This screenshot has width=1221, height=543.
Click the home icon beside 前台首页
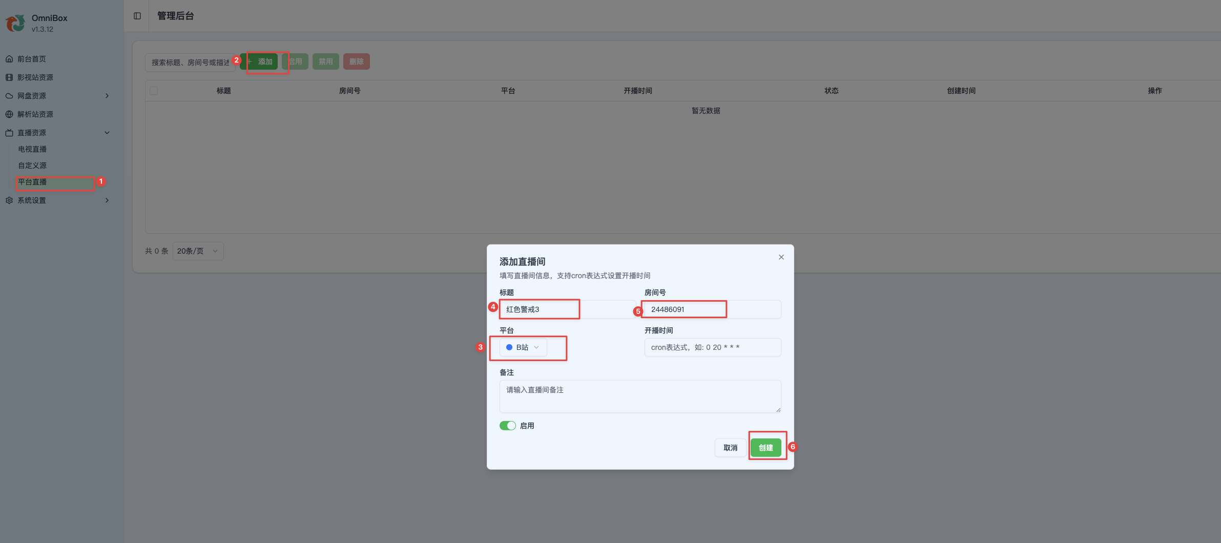[9, 59]
